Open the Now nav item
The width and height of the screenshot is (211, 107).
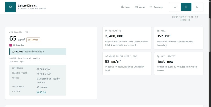pos(126,7)
